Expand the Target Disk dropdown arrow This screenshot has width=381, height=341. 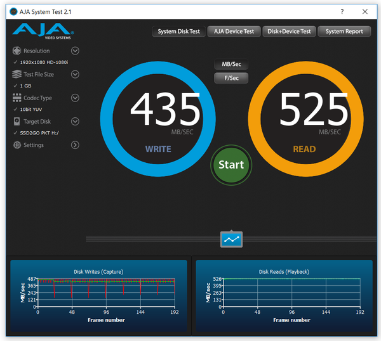point(75,121)
